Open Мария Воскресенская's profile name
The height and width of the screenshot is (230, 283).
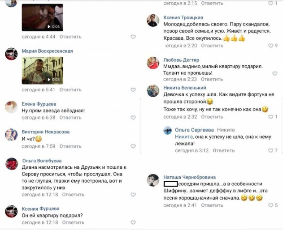[47, 51]
